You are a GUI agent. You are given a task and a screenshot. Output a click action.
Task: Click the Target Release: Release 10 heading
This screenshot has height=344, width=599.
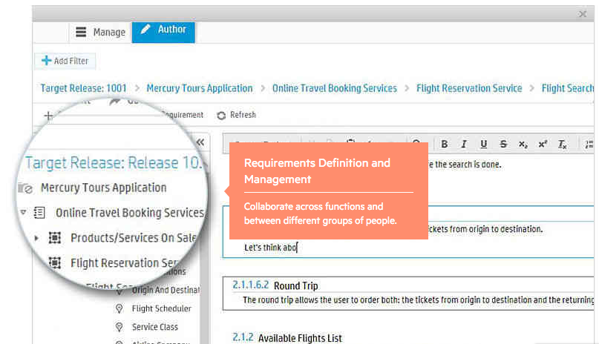[x=114, y=163]
